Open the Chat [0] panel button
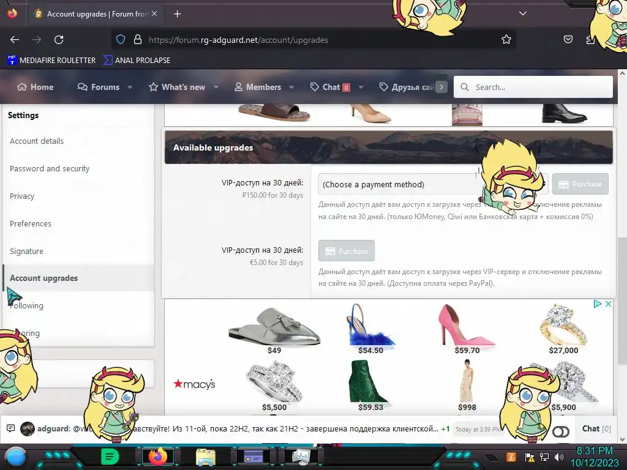 596,428
